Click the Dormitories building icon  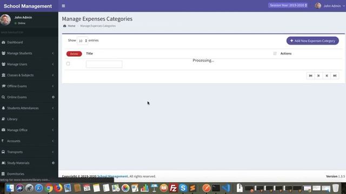coord(3,174)
